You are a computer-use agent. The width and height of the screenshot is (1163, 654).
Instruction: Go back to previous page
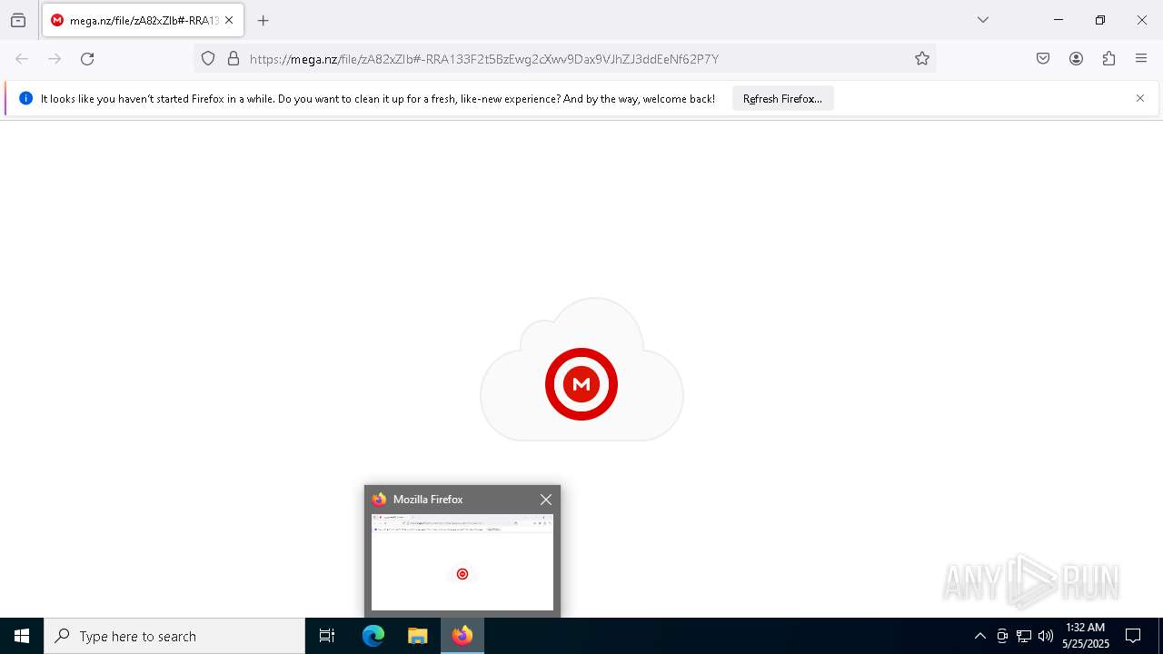coord(22,59)
